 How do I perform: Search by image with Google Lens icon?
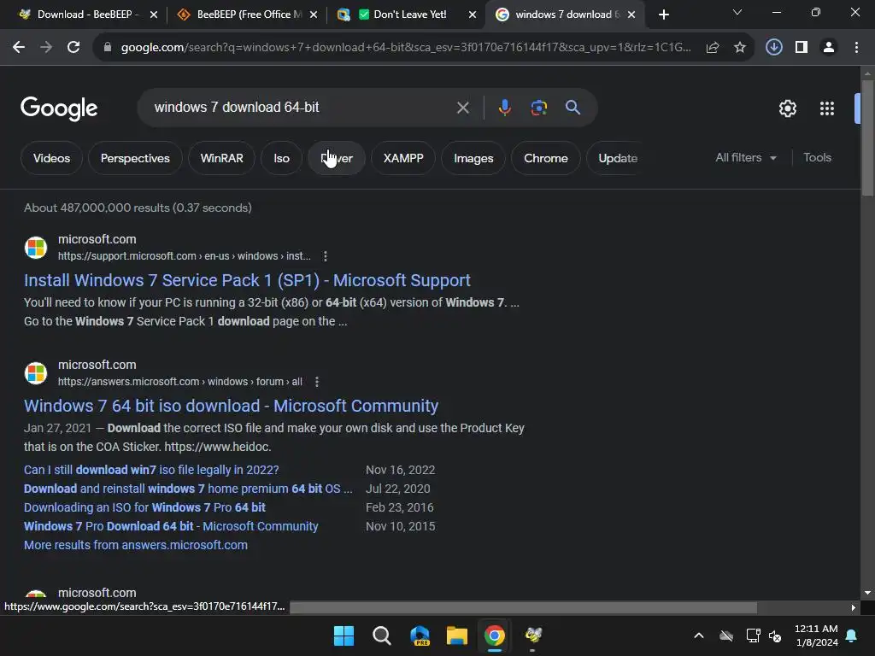(x=539, y=108)
